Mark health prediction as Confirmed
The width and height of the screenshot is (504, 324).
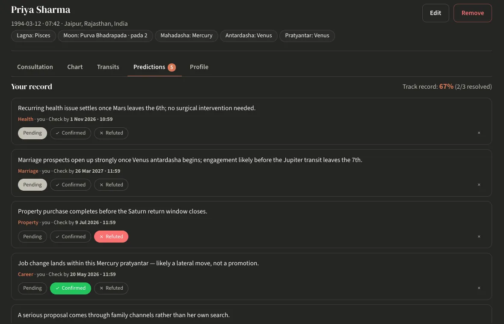71,133
